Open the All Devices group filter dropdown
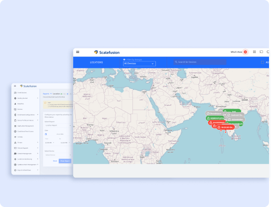The width and height of the screenshot is (272, 207). click(x=139, y=63)
